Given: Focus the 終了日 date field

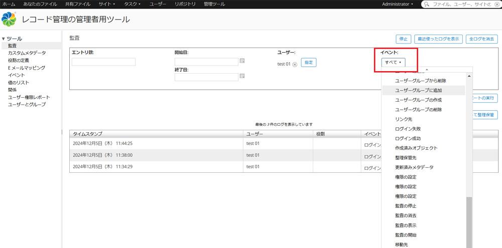Looking at the screenshot, I should (206, 77).
